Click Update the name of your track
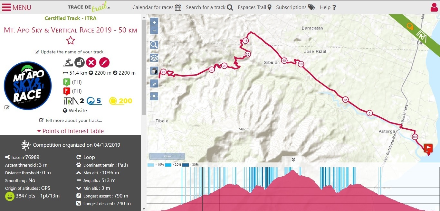Image resolution: width=440 pixels, height=211 pixels. click(x=71, y=52)
